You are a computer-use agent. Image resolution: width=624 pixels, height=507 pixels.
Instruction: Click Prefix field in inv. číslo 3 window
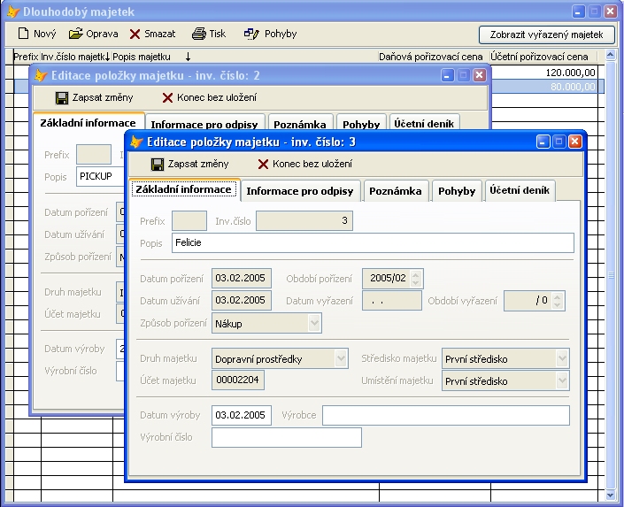coord(189,221)
